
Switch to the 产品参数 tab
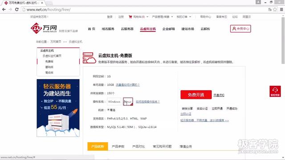pyautogui.click(x=118, y=146)
